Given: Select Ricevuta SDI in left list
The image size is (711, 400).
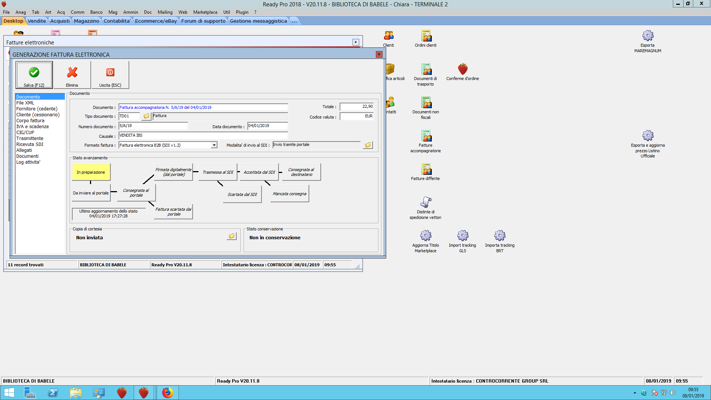Looking at the screenshot, I should (30, 144).
